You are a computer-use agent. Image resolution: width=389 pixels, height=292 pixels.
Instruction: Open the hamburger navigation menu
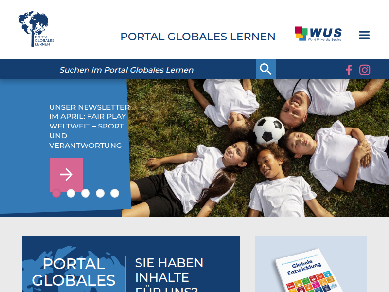(364, 35)
